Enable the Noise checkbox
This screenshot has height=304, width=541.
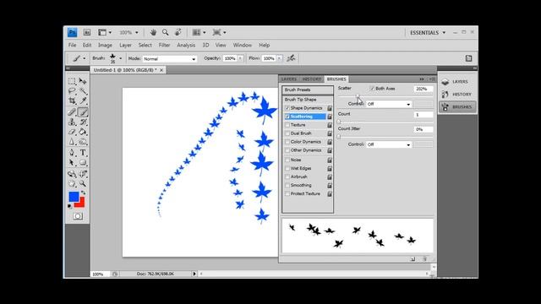(287, 160)
